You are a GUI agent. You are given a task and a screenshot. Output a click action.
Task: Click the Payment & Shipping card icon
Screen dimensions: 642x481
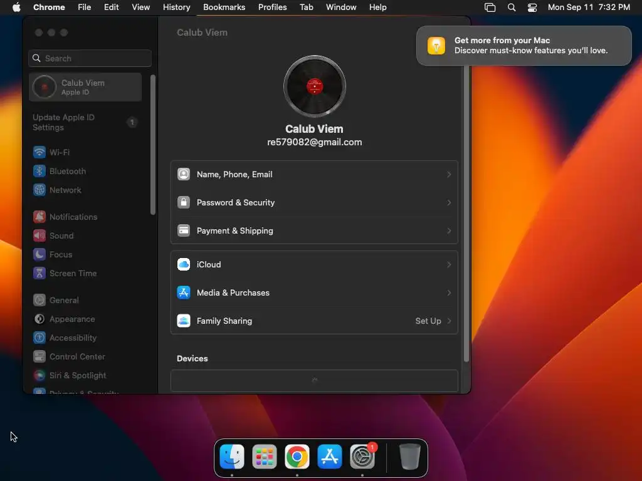coord(184,230)
